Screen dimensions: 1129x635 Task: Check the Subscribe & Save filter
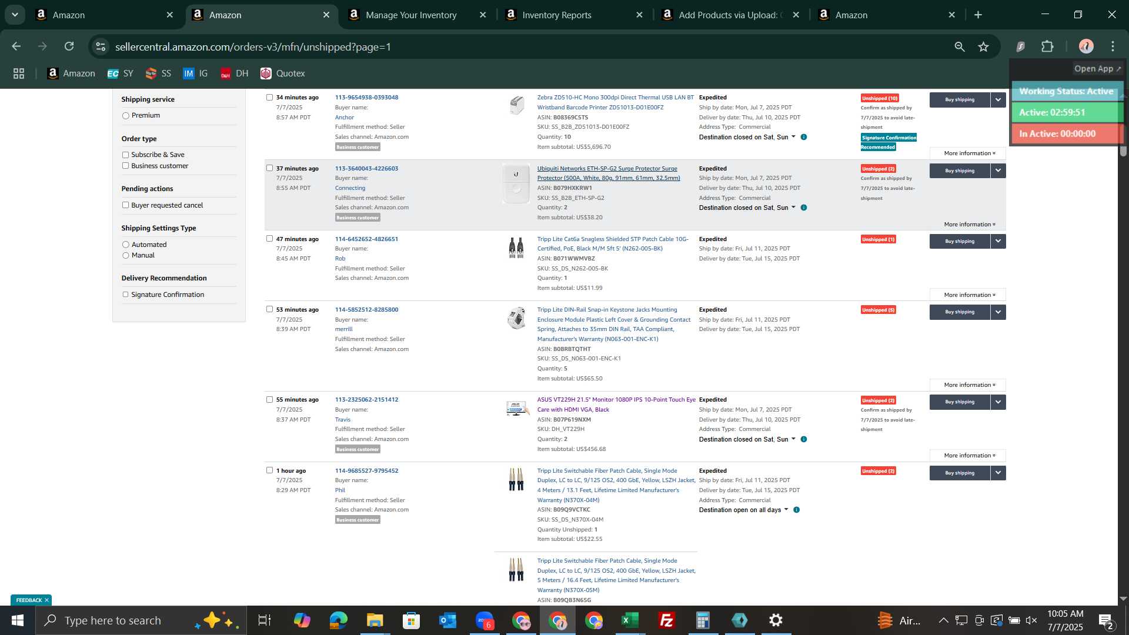125,155
